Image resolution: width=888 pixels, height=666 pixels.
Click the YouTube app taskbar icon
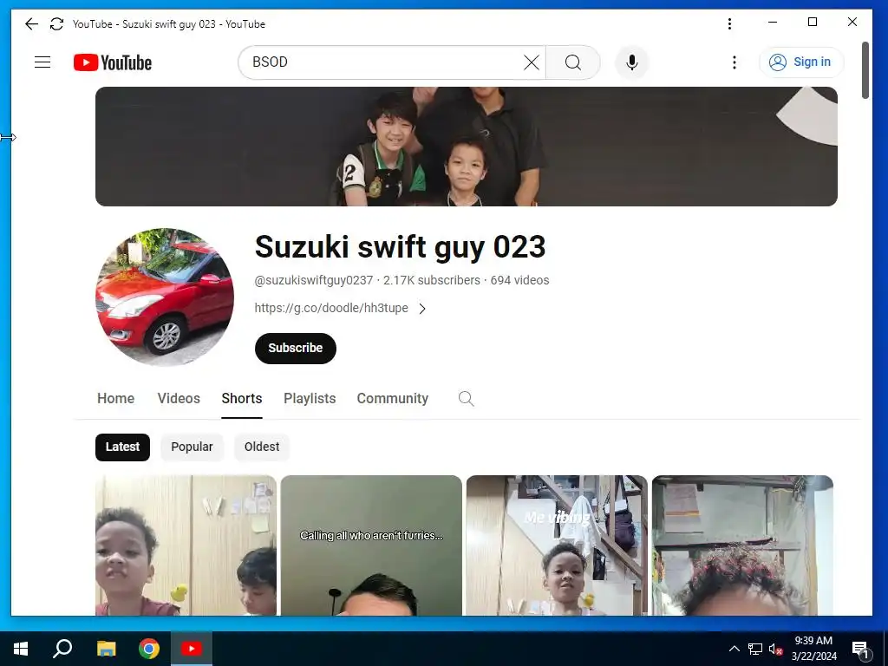pyautogui.click(x=192, y=649)
